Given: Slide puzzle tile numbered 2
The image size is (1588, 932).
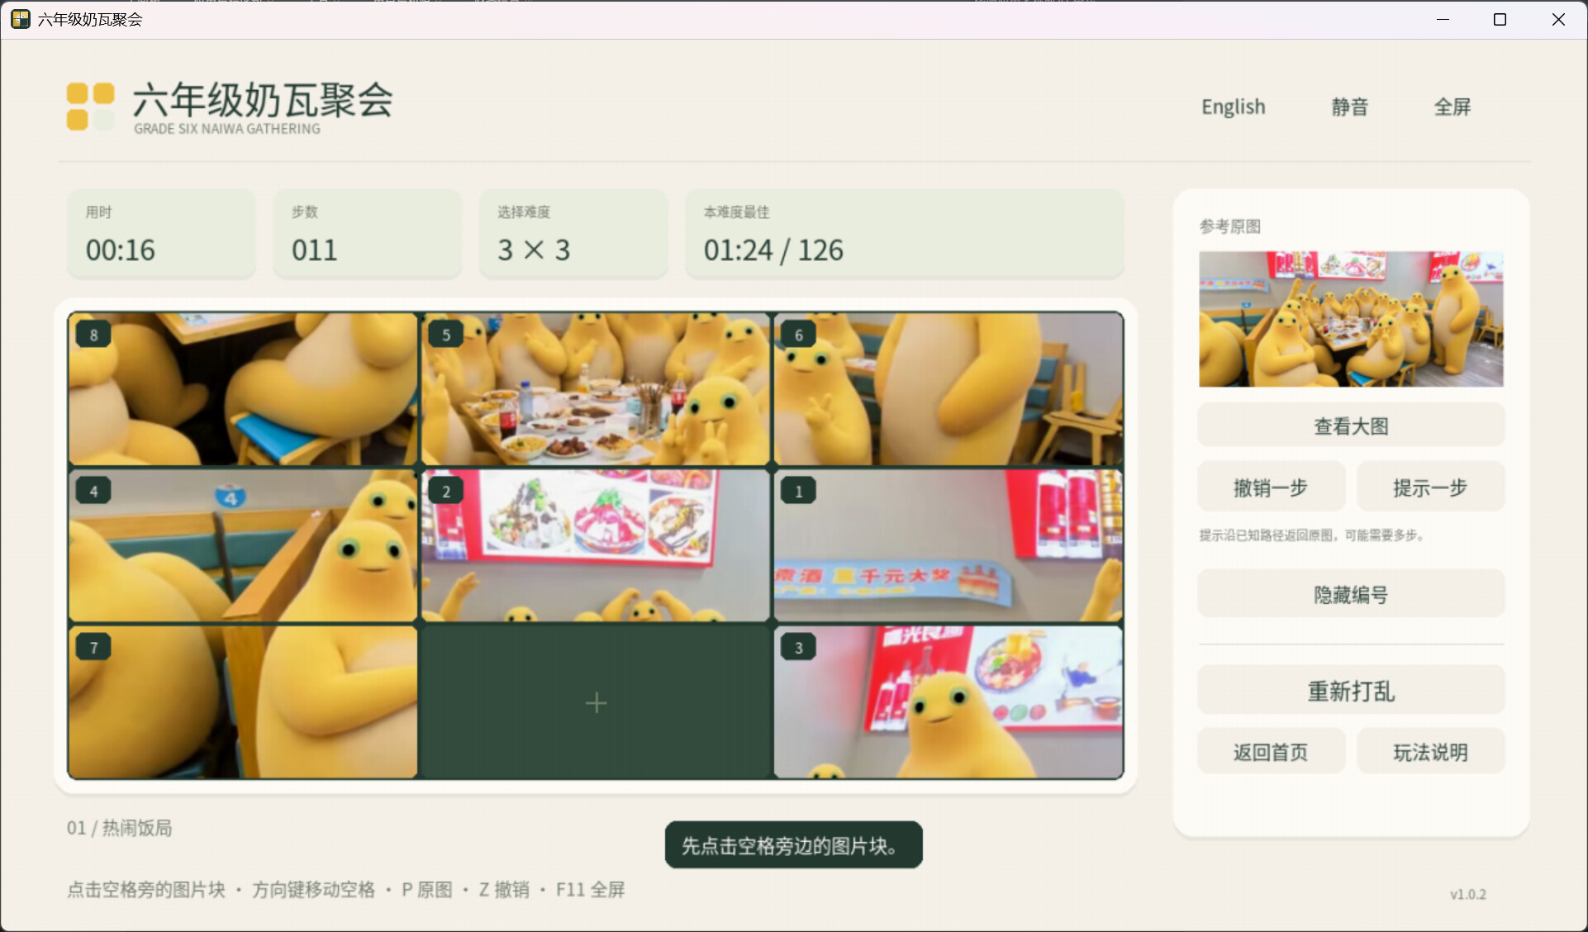Looking at the screenshot, I should [596, 545].
